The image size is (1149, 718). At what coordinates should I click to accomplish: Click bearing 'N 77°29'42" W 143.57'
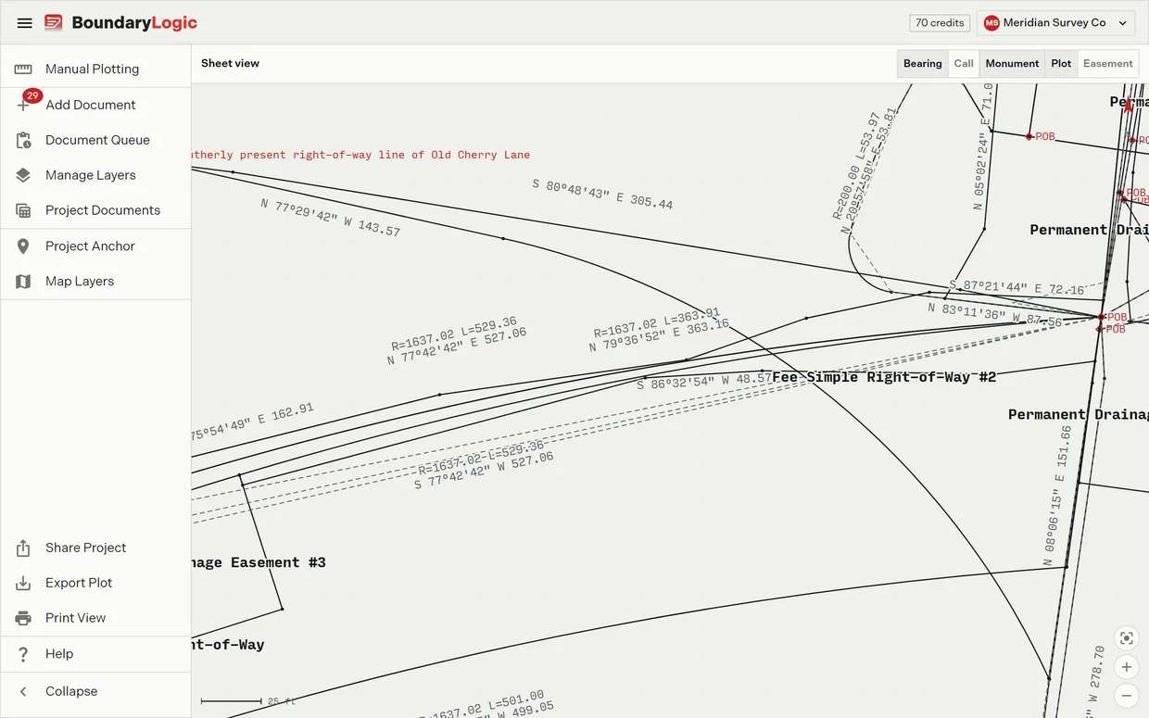[330, 218]
